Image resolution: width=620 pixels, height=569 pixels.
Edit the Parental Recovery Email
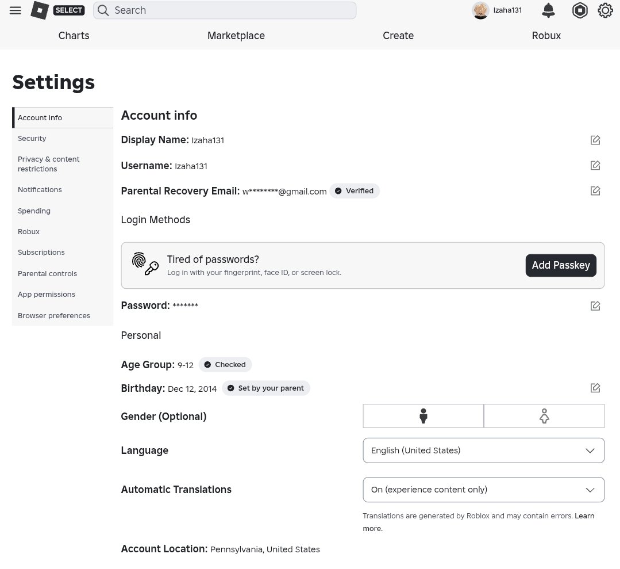click(595, 191)
